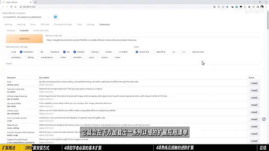Reload the page in the browser

click(x=11, y=7)
